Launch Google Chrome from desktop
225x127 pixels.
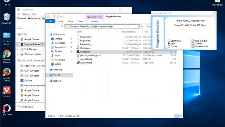pos(7,56)
